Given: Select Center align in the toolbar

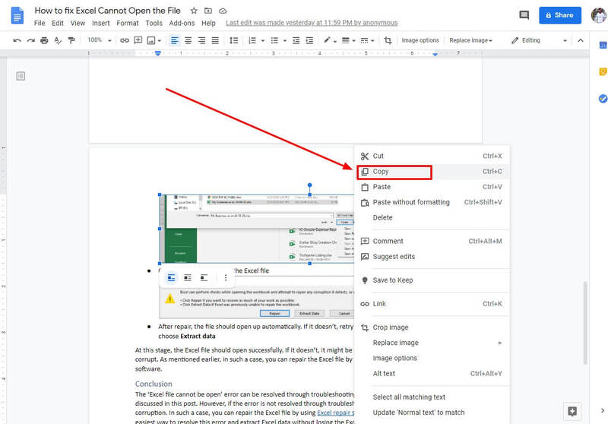Looking at the screenshot, I should (x=188, y=40).
